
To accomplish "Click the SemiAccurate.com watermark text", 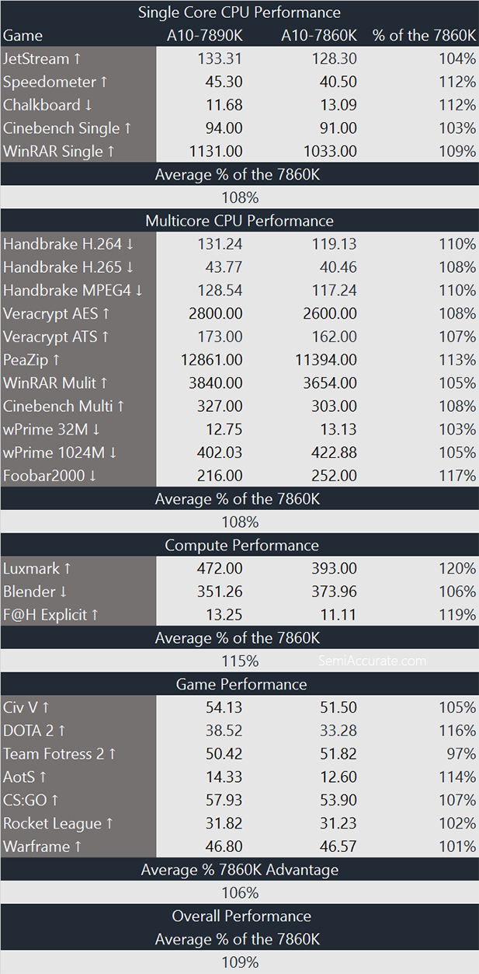I will 372,661.
